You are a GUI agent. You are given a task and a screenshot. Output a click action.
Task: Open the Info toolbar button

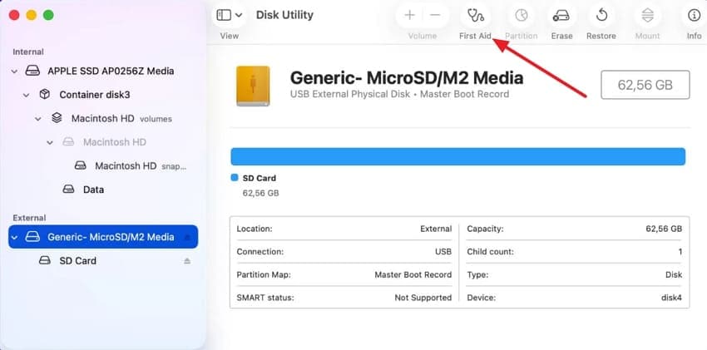694,16
